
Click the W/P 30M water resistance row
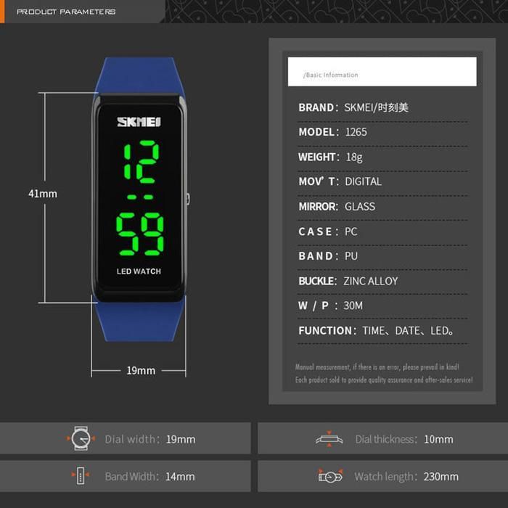[x=331, y=306]
